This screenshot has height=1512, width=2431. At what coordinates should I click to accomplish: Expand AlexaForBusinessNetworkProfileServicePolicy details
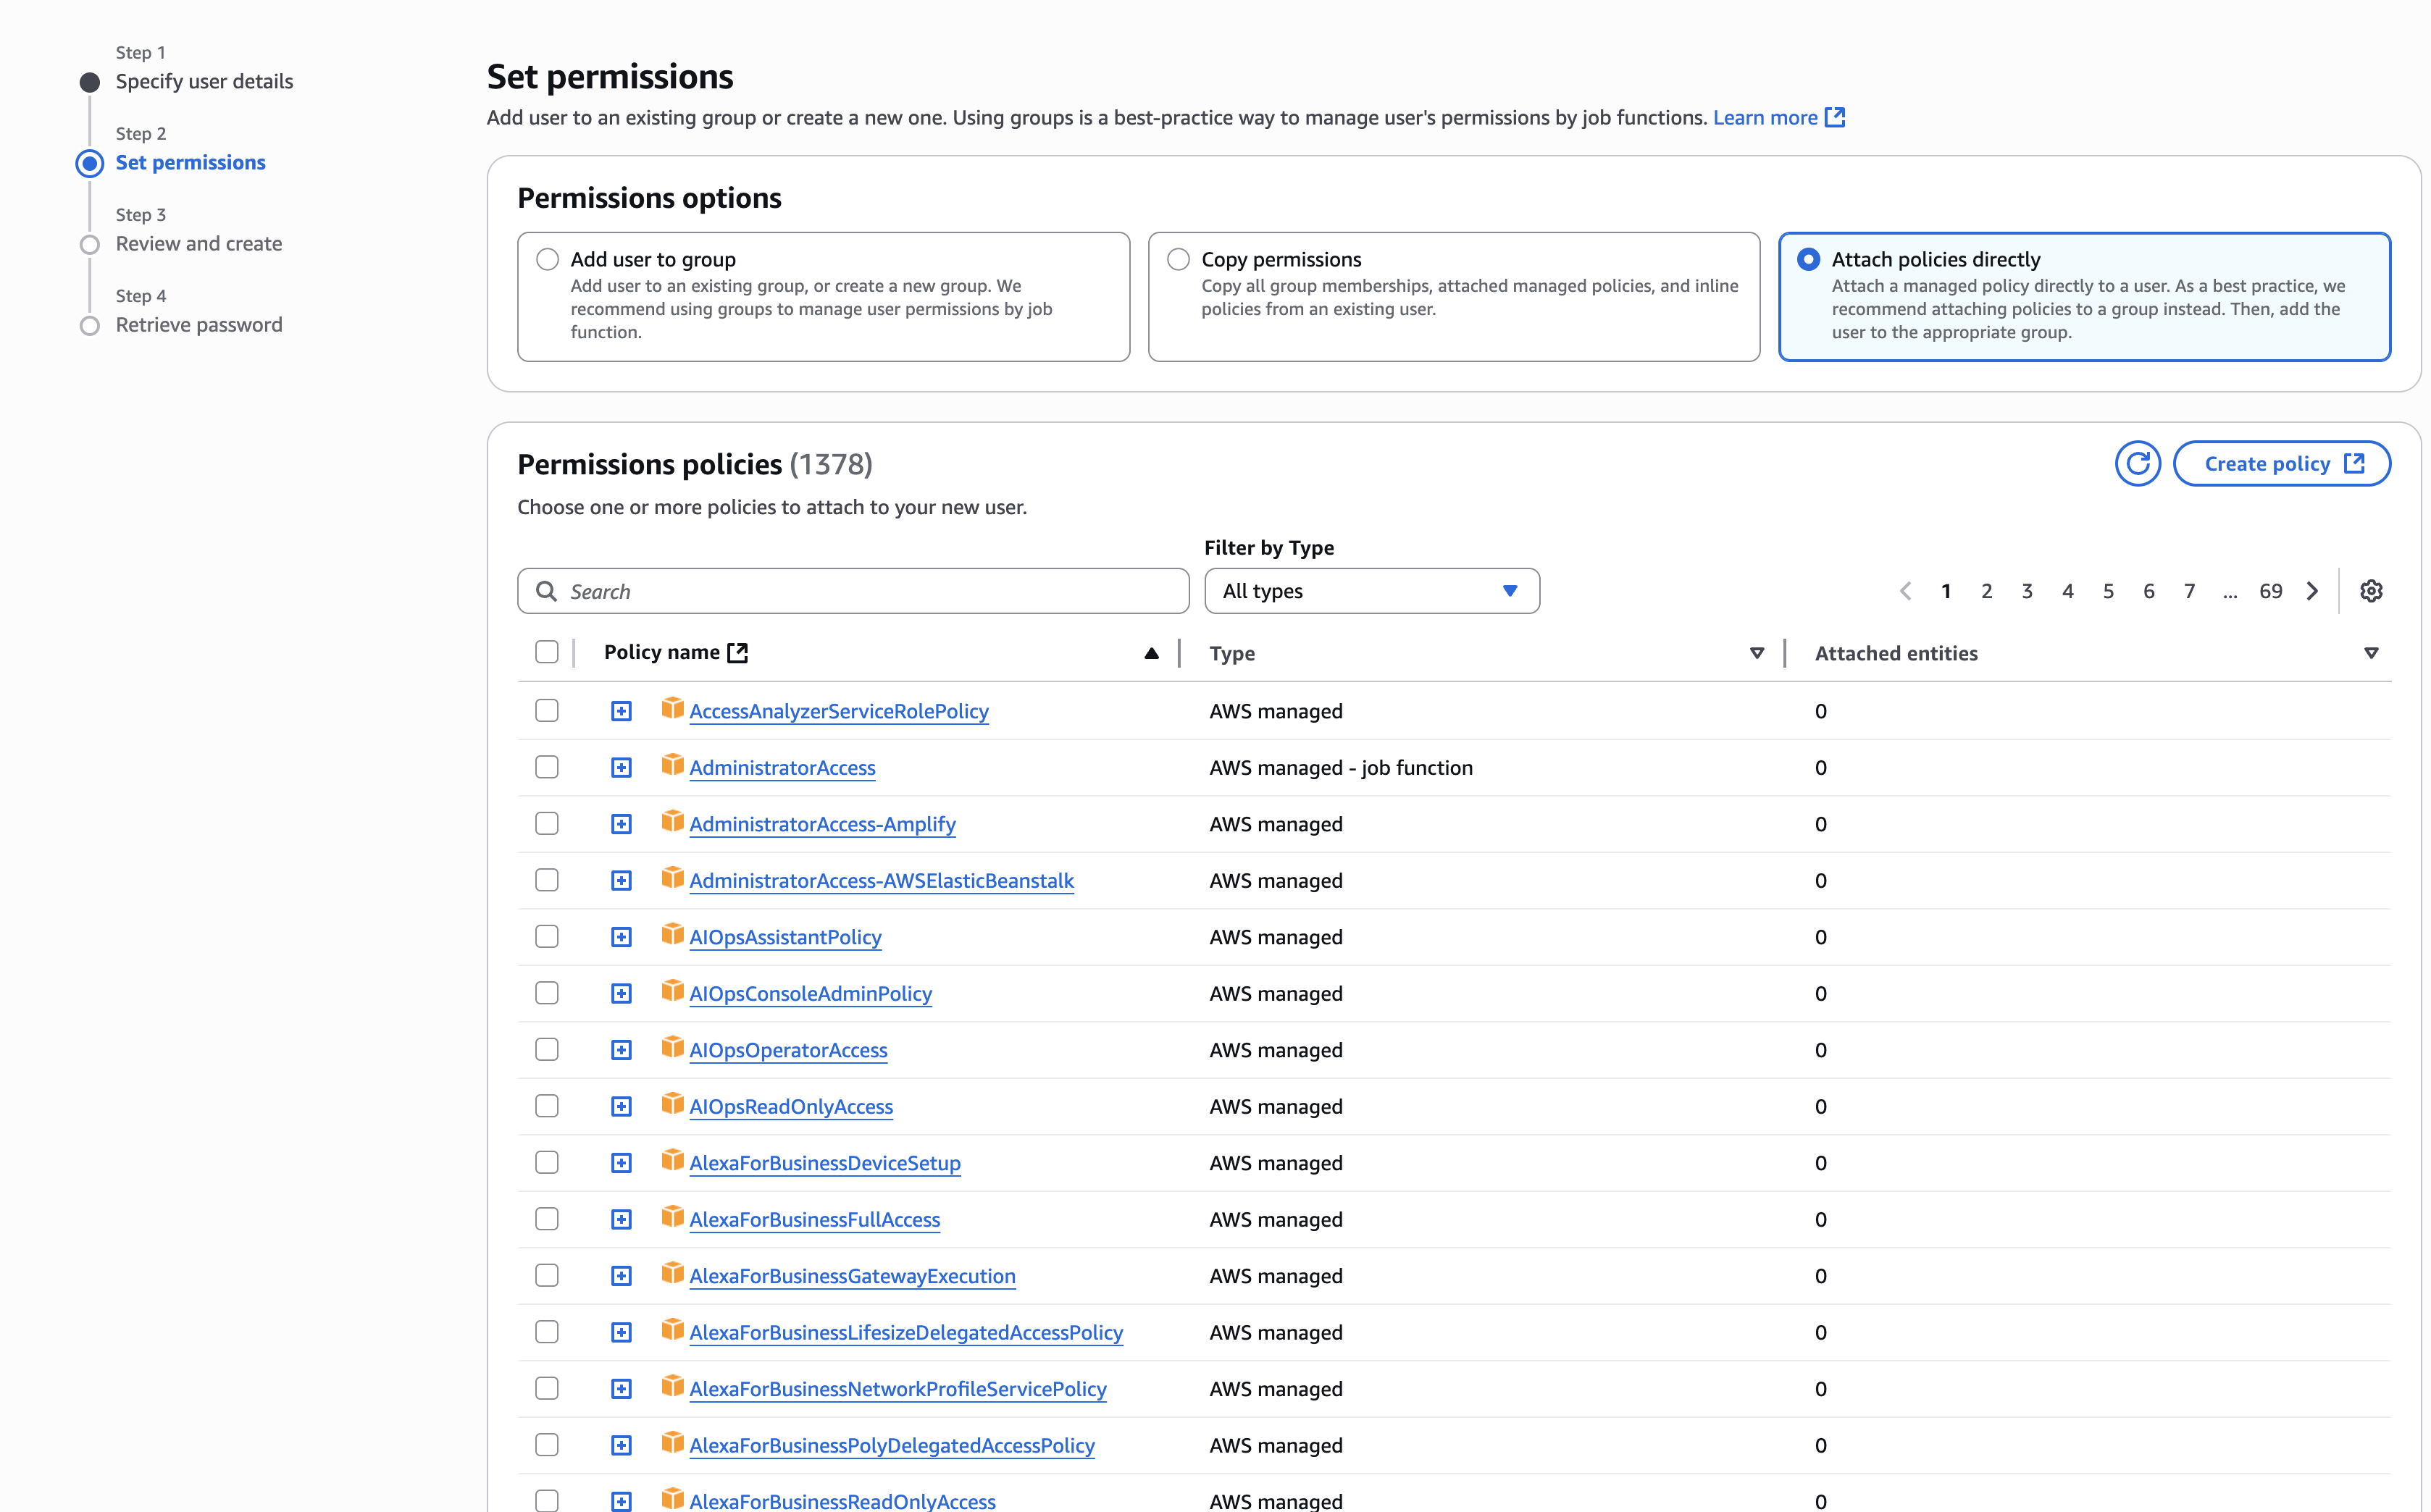coord(621,1389)
